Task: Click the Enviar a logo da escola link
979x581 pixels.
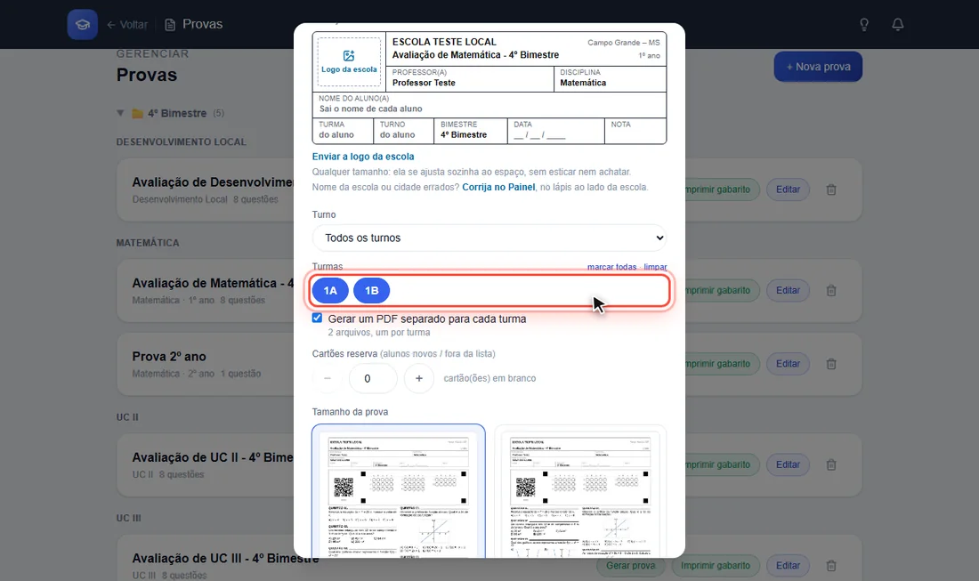Action: point(363,157)
